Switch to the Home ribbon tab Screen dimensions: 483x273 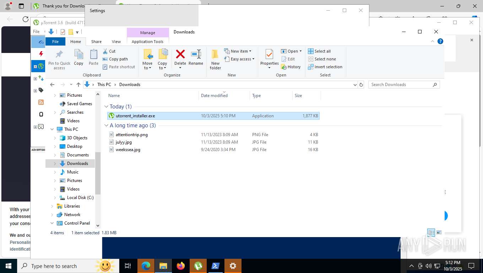(x=76, y=42)
